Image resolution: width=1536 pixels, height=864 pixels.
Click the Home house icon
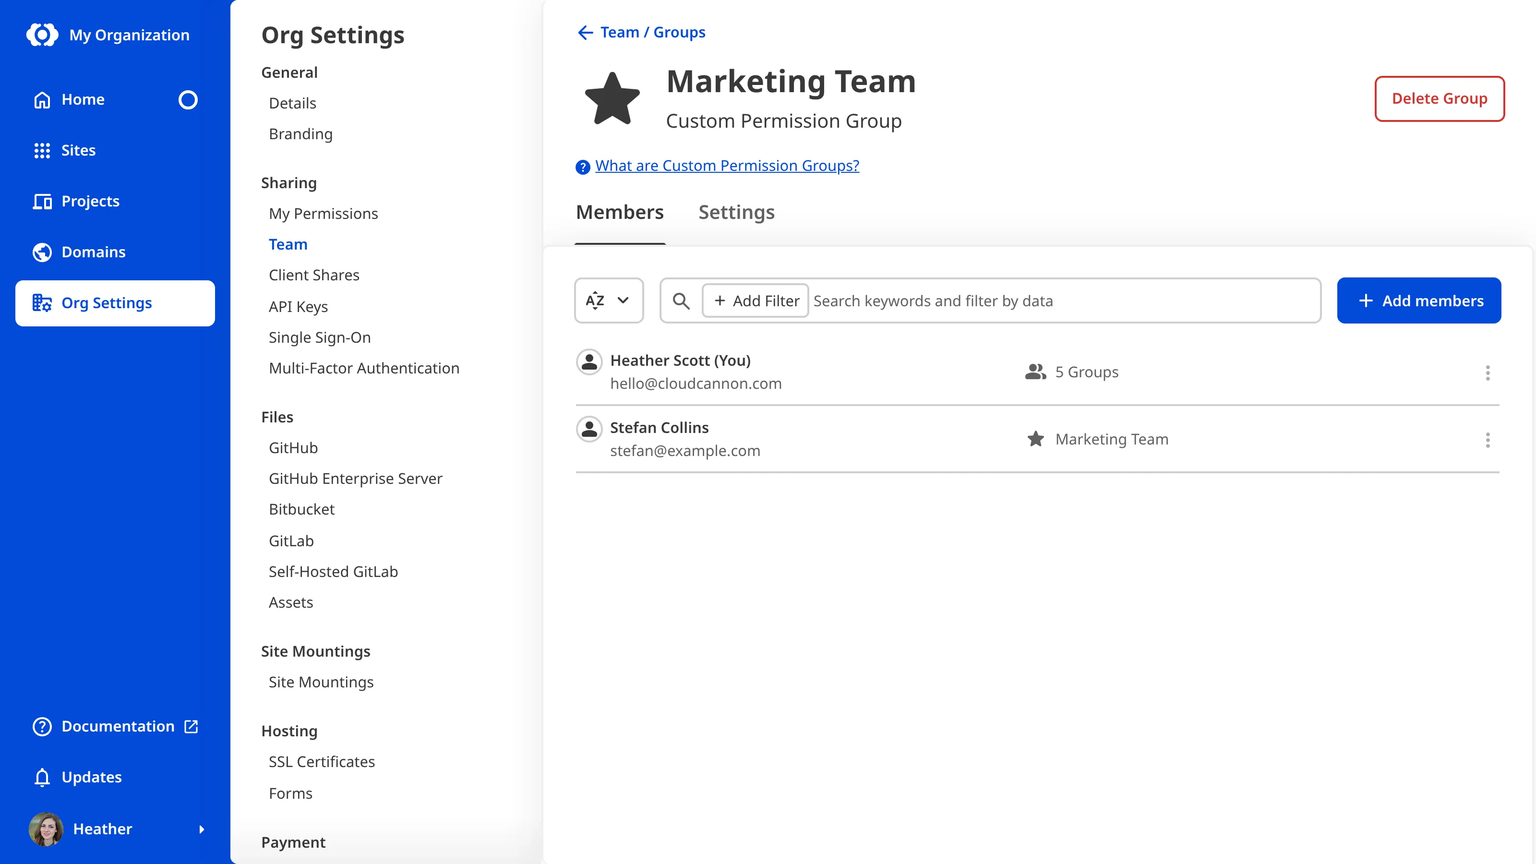coord(42,99)
